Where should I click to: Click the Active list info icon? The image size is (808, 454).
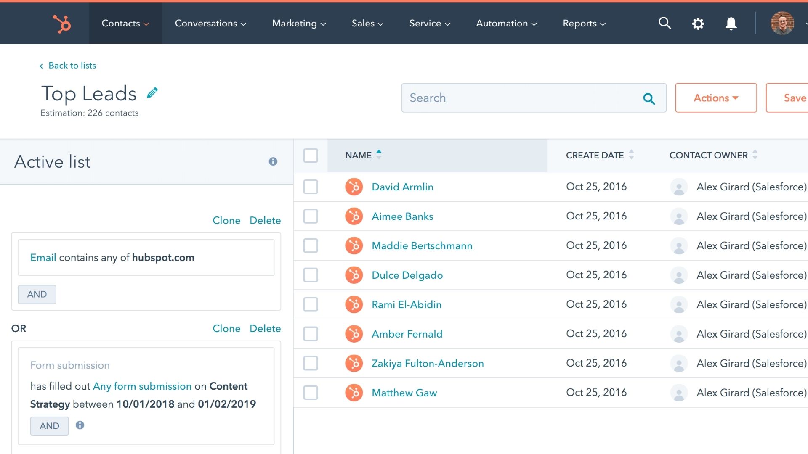[272, 161]
